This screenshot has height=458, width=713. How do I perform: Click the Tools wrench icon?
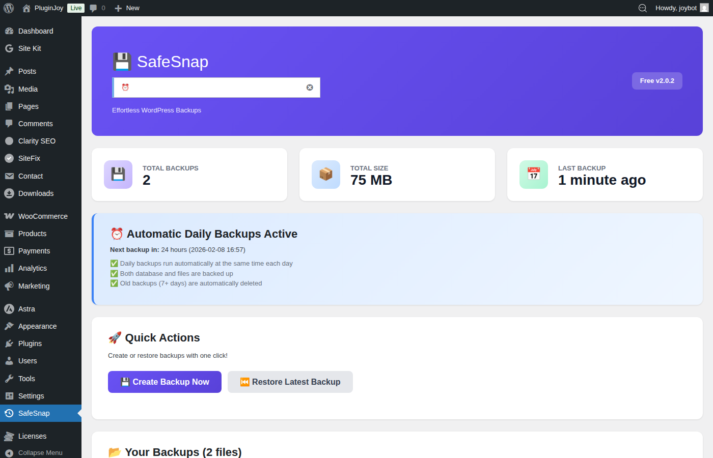9,379
